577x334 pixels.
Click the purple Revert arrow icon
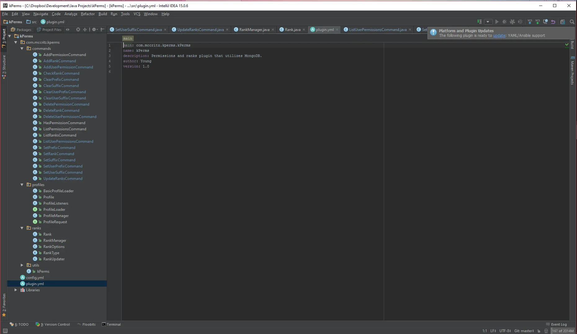point(553,22)
